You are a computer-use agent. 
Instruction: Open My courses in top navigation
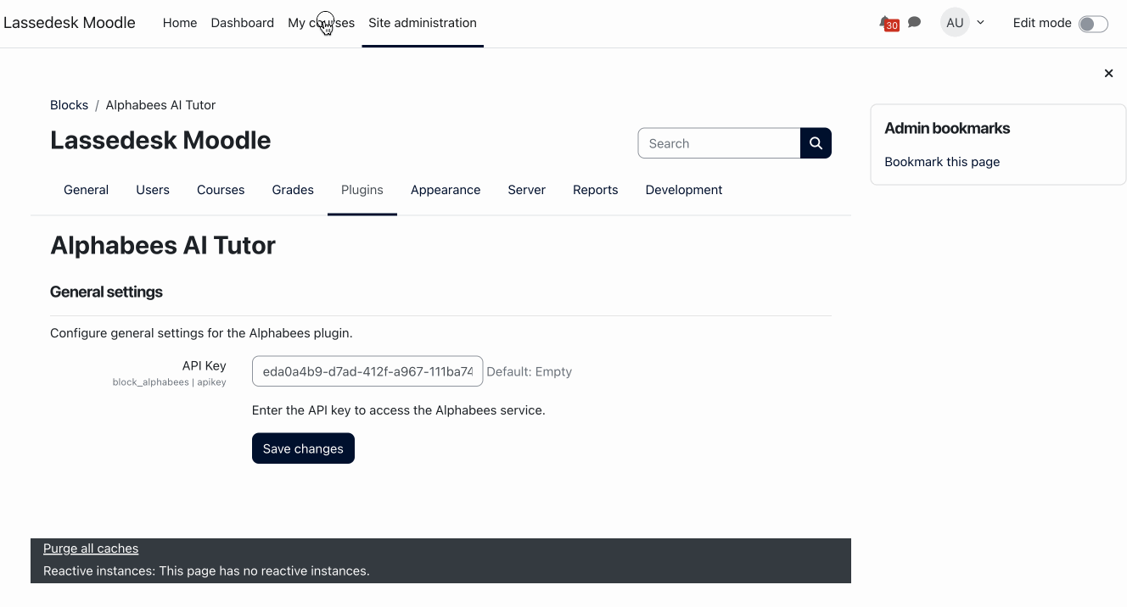(x=321, y=23)
